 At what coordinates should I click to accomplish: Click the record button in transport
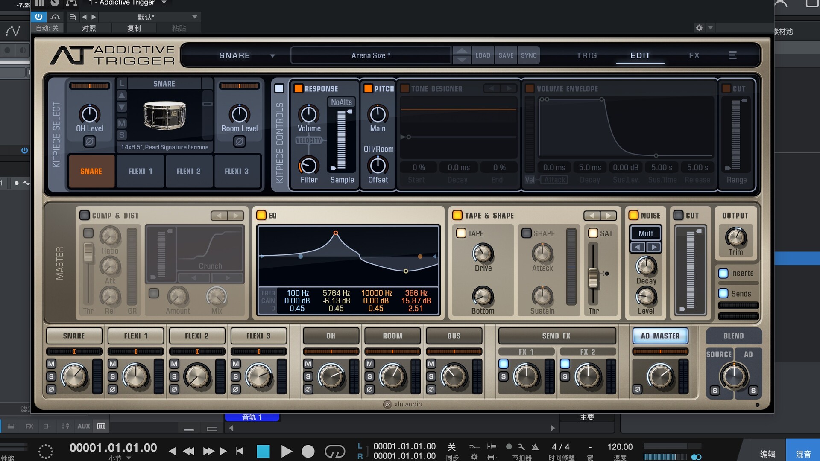coord(308,451)
